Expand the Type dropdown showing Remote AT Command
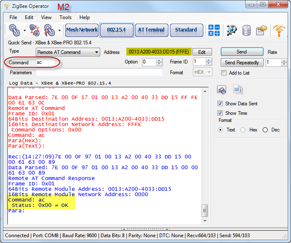Screen dimensions: 291x243 tap(68, 52)
